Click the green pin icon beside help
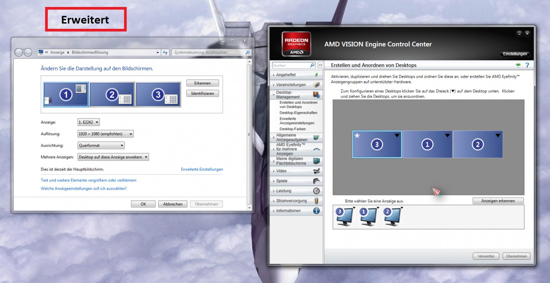Screen dimensions: 550x283 pyautogui.click(x=518, y=65)
